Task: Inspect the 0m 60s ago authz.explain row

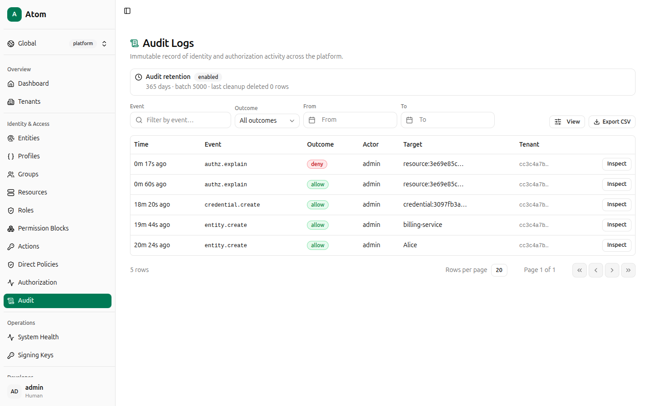Action: pyautogui.click(x=617, y=185)
